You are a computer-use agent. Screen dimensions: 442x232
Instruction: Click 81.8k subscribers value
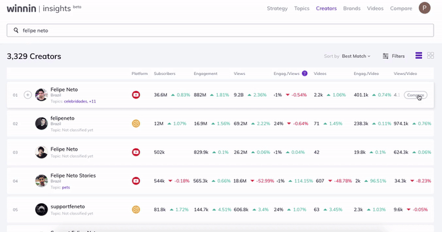click(160, 210)
